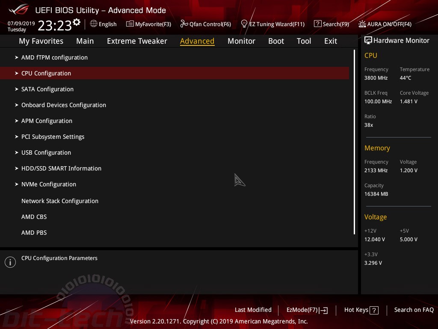Click the Qfan Control fan icon
Image resolution: width=438 pixels, height=329 pixels.
point(184,24)
